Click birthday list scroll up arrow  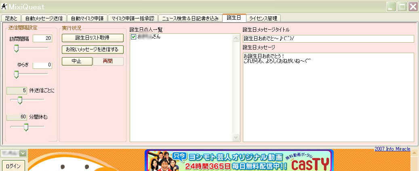pyautogui.click(x=236, y=38)
